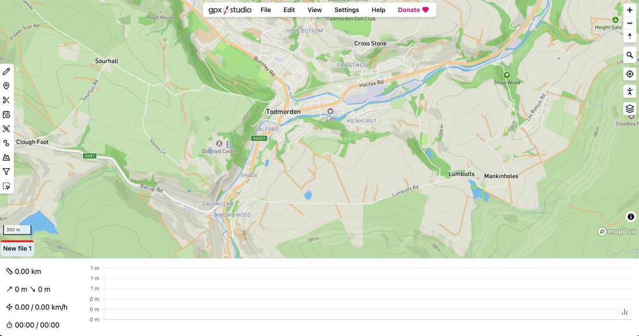Select the dashed rectangle clean tool
This screenshot has width=639, height=336.
(6, 186)
